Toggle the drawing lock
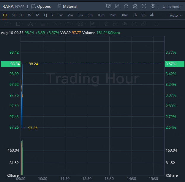This screenshot has height=182, width=185. [x=115, y=24]
